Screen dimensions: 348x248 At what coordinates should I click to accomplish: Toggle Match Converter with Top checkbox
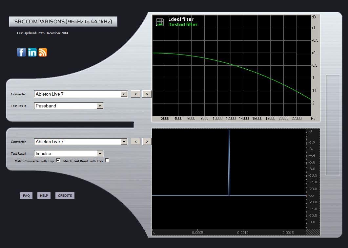pyautogui.click(x=58, y=160)
